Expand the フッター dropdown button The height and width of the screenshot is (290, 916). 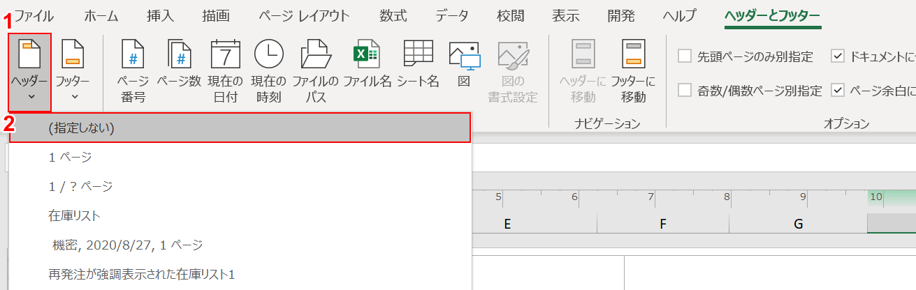[73, 72]
